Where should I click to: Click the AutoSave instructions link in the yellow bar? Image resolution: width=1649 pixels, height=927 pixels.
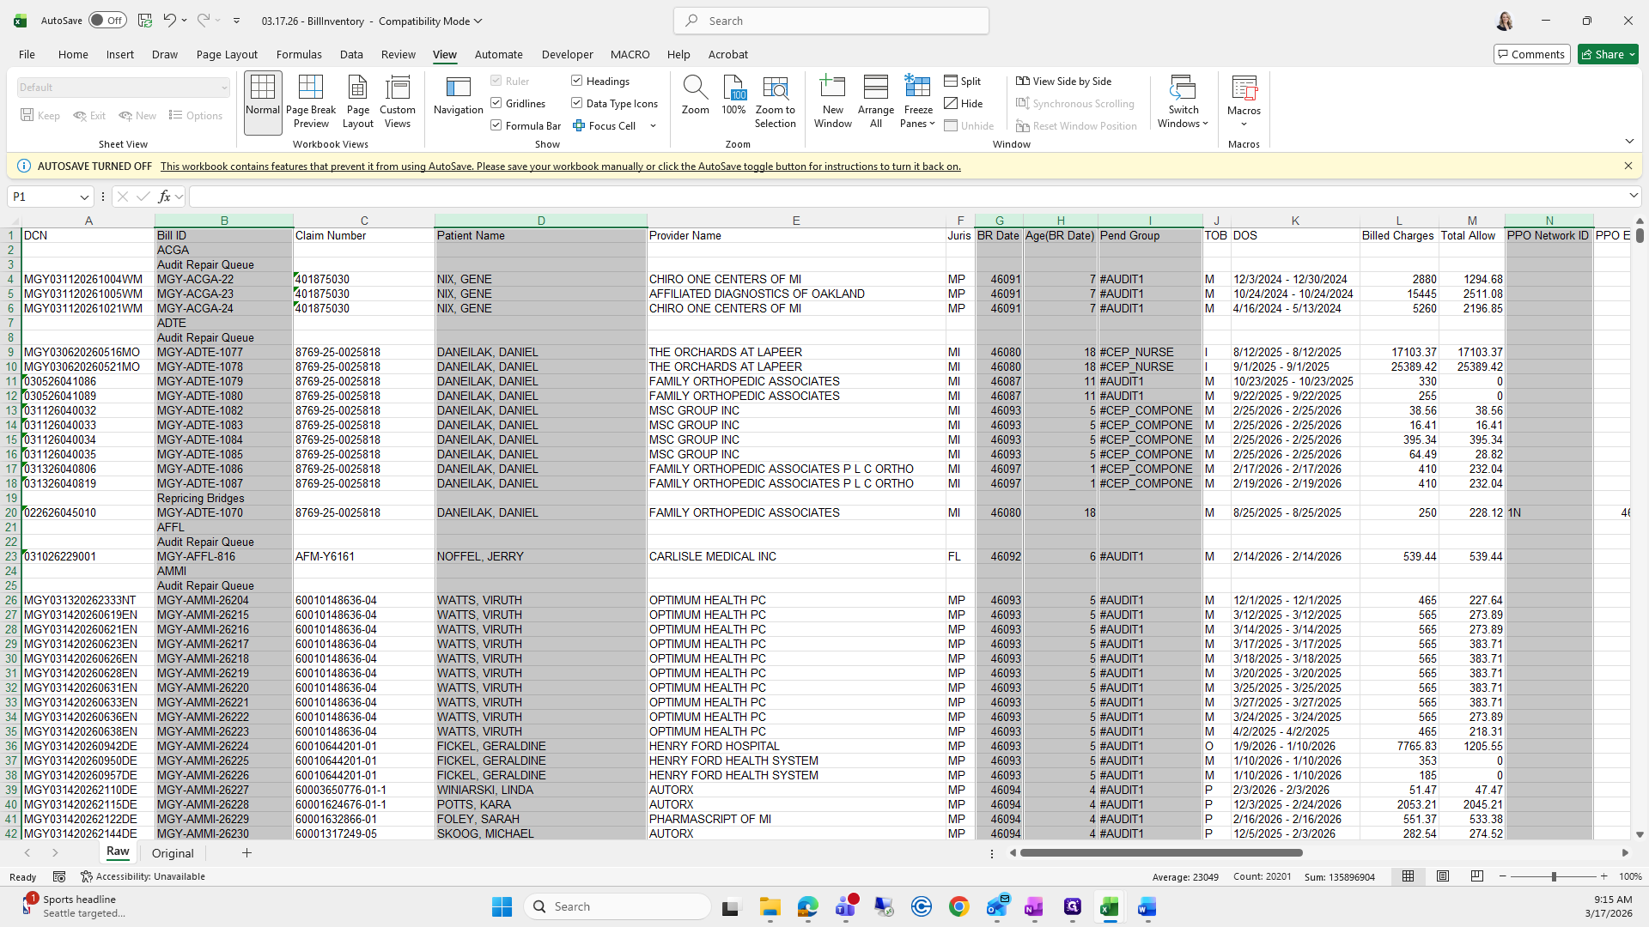[560, 167]
